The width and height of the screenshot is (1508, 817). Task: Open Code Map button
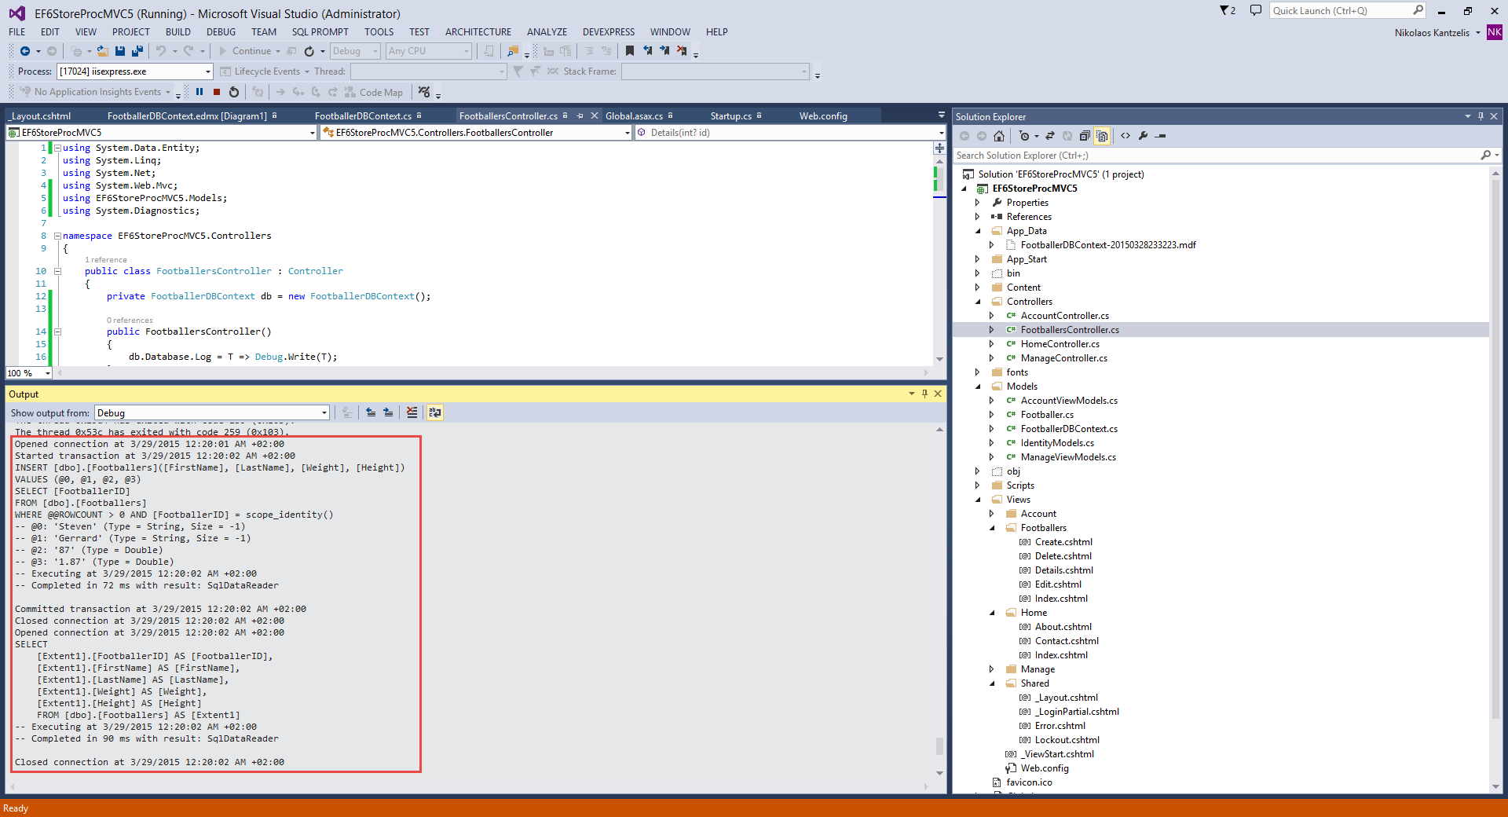coord(374,92)
